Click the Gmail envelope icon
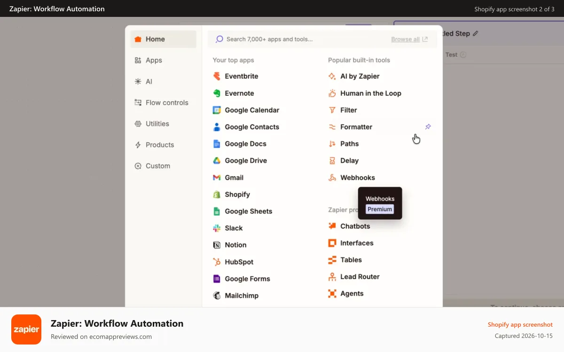 217,177
